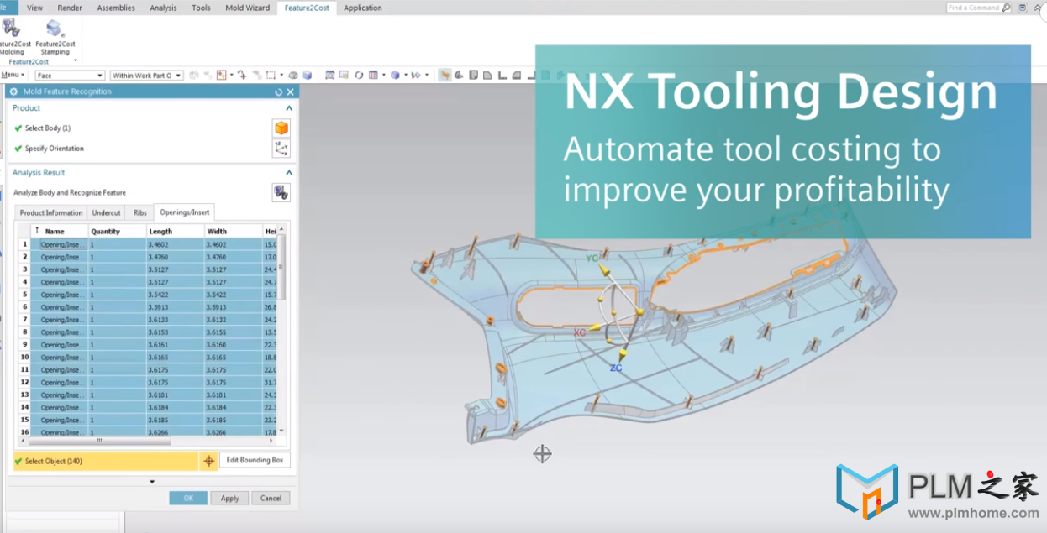Screen dimensions: 1047x533
Task: Select table row 5 with length 3.5422
Action: coord(149,295)
